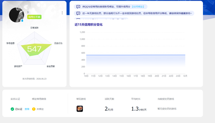Image resolution: width=215 pixels, height=123 pixels.
Task: Click the 1,200 value on chart axis
Action: [x=82, y=32]
